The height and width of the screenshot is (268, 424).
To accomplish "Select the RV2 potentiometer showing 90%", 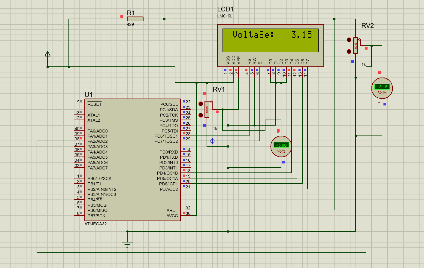I will (x=356, y=45).
